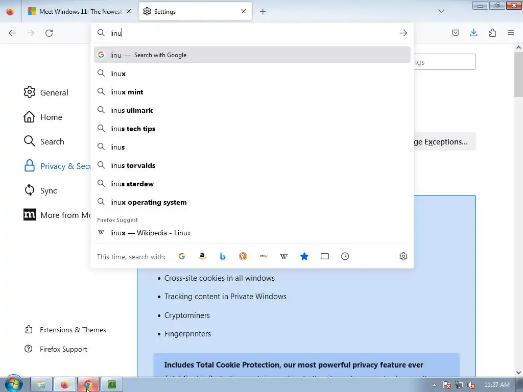Click the back navigation arrow
The image size is (523, 392).
coord(12,33)
